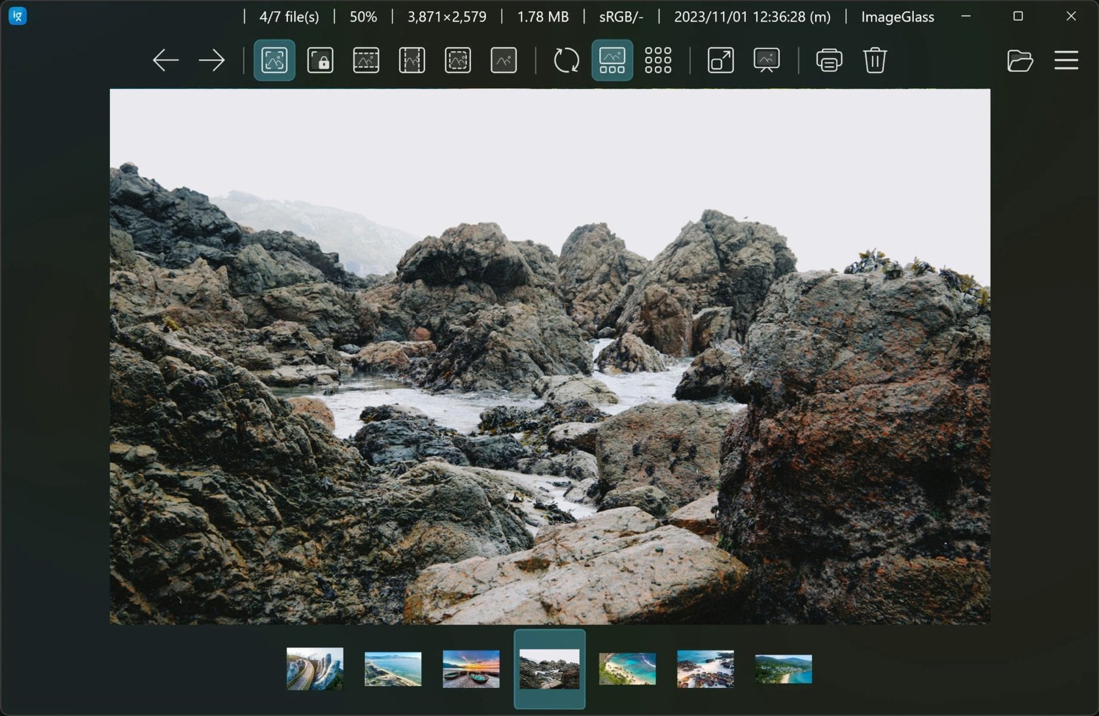Toggle fullscreen mode
Screen dimensions: 1099x716
[720, 60]
